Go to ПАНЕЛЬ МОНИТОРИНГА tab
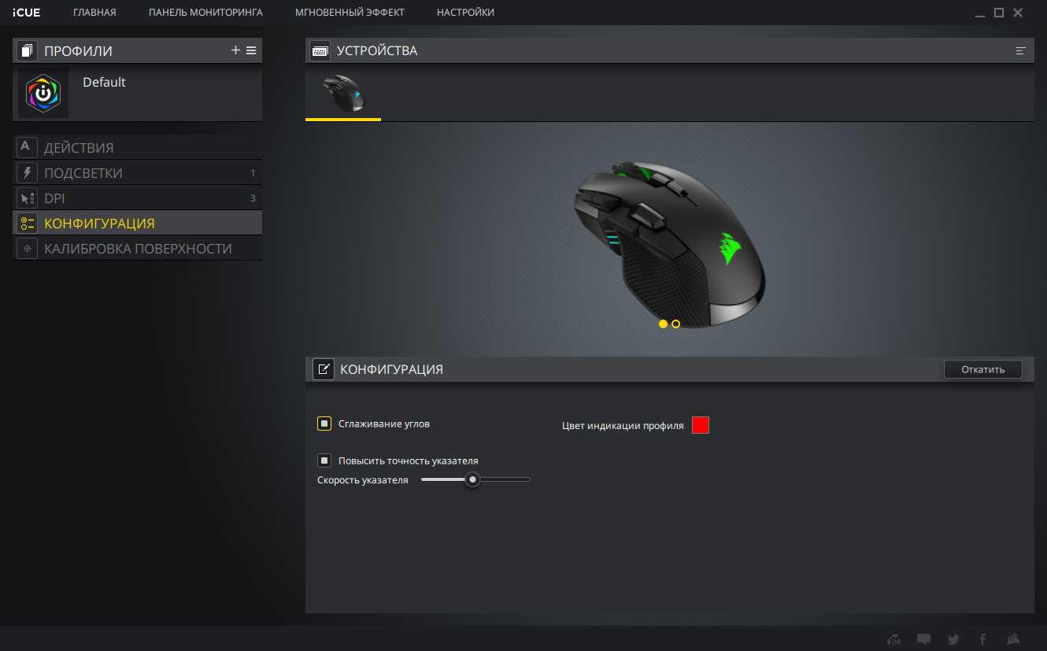 point(205,13)
